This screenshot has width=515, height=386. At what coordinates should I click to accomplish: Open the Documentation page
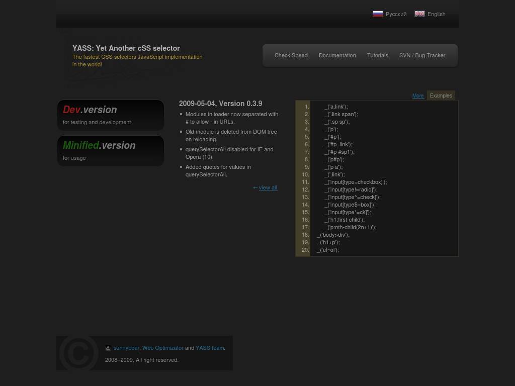point(337,55)
